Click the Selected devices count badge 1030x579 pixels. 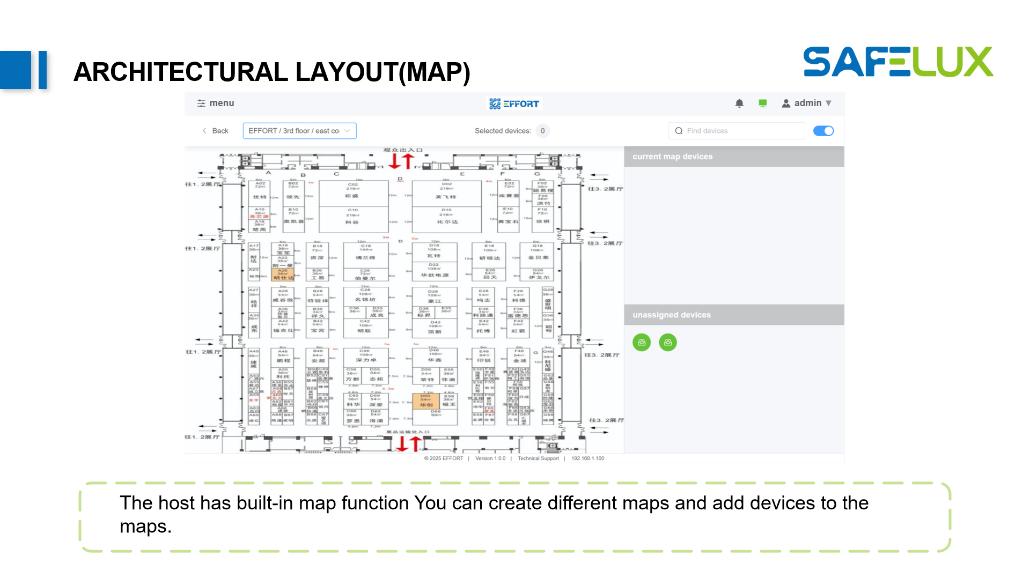[x=543, y=131]
